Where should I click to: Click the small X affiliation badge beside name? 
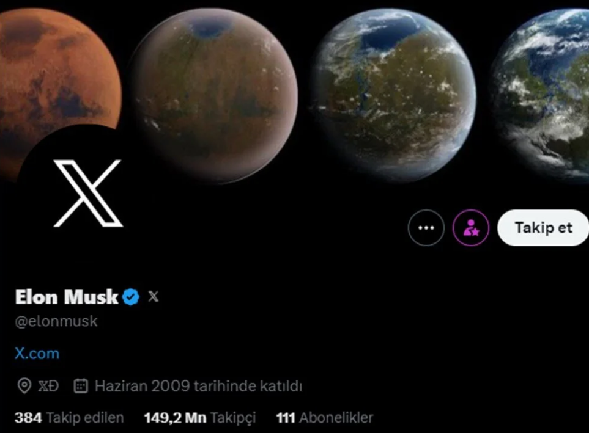154,296
